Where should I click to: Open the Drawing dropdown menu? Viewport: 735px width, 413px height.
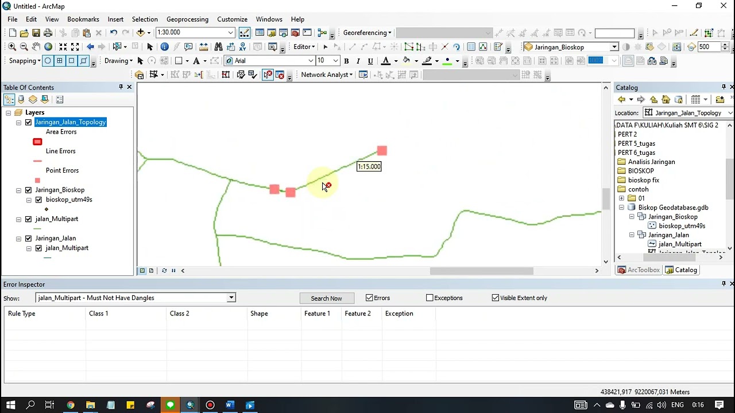(118, 61)
